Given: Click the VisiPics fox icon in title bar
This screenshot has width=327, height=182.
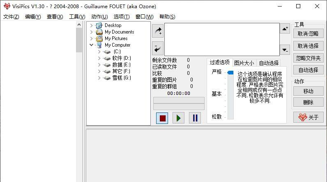Looking at the screenshot, I should tap(7, 6).
